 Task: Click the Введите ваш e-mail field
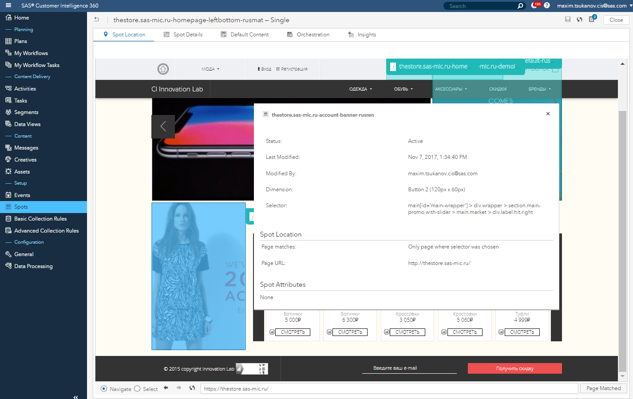[x=409, y=368]
